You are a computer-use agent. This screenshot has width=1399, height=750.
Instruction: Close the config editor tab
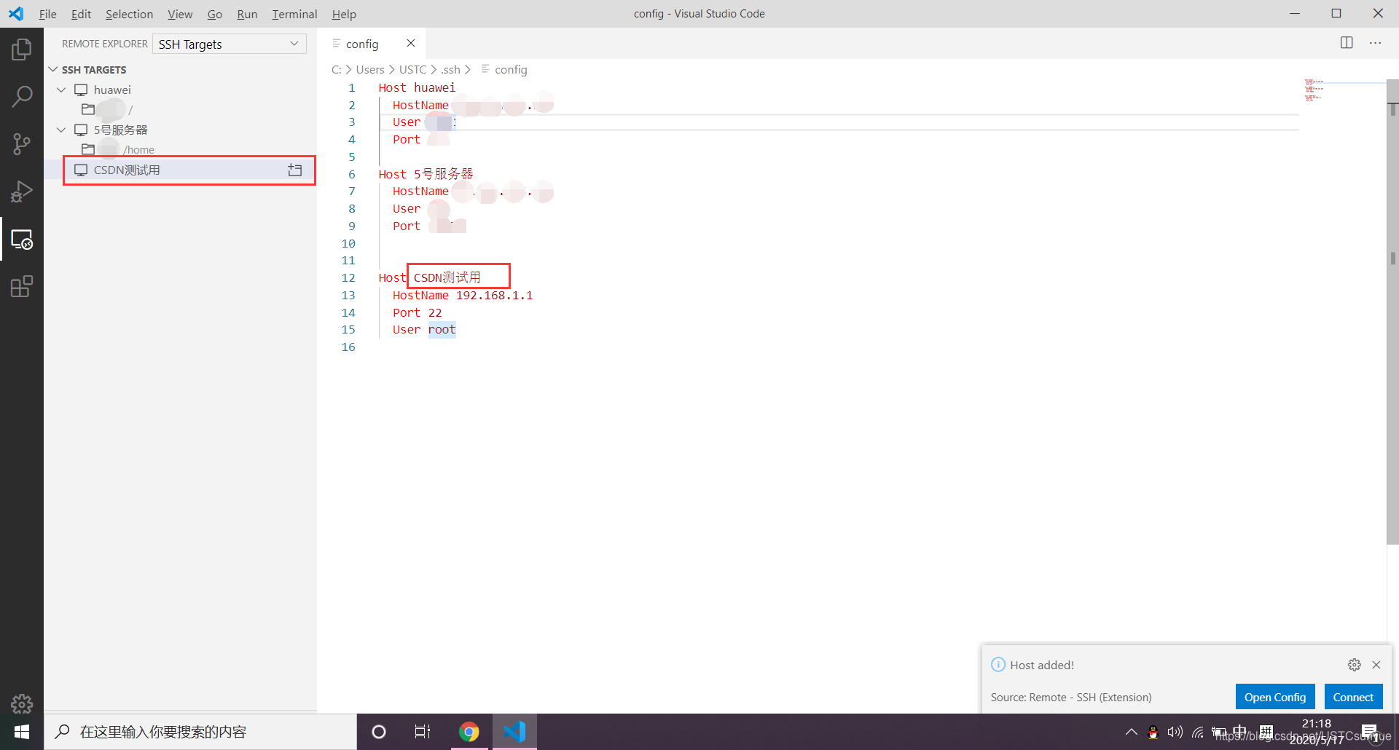[411, 43]
